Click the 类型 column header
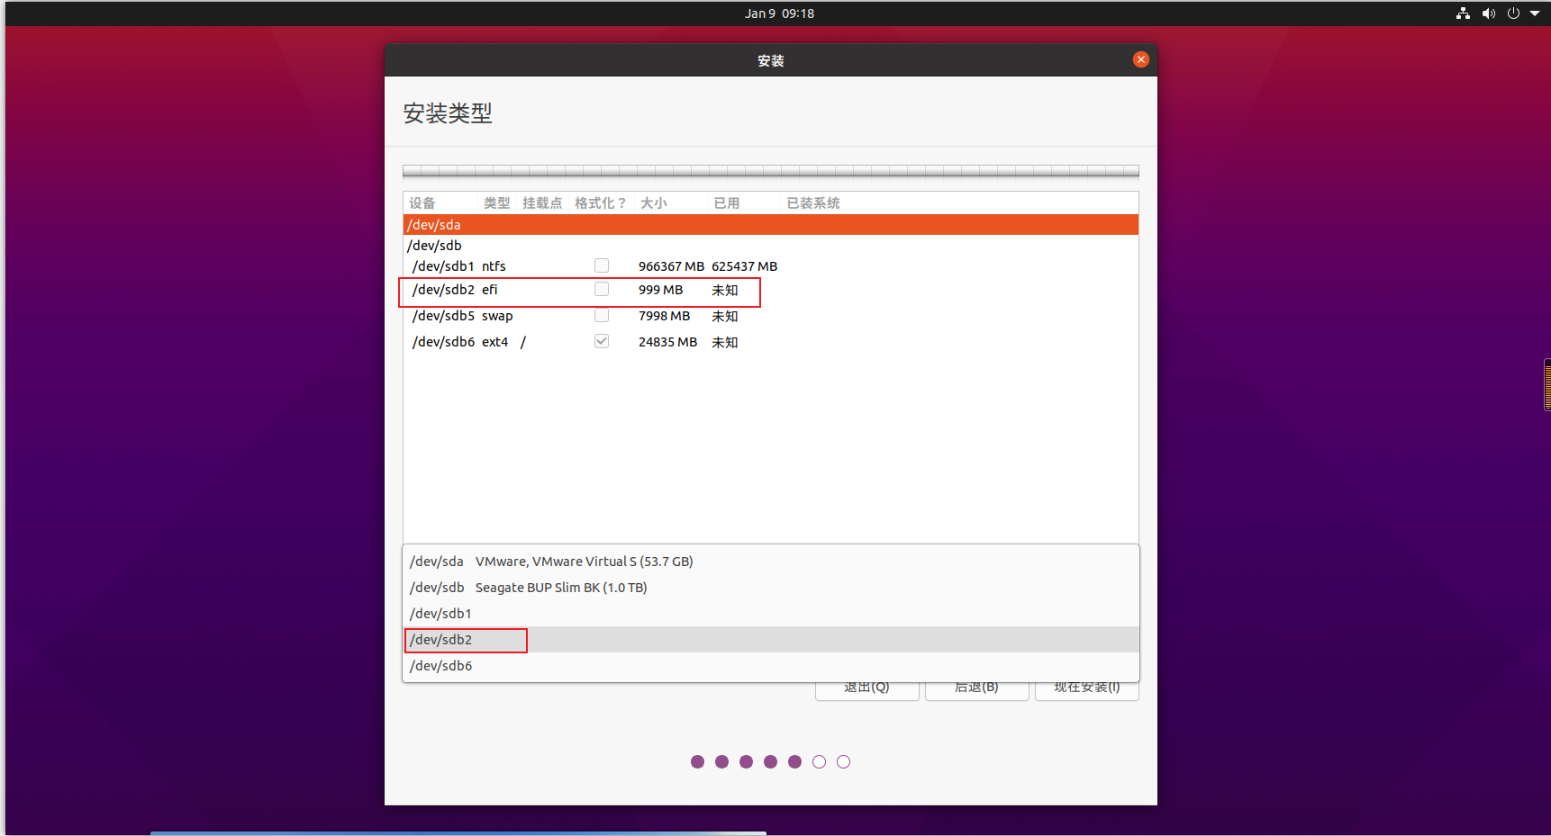 coord(496,203)
